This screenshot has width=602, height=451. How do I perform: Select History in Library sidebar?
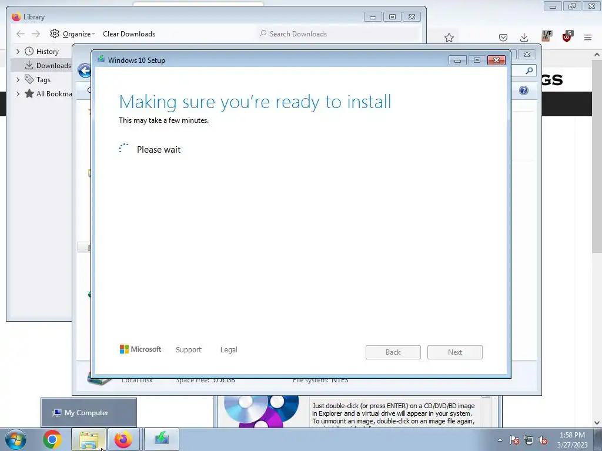click(42, 52)
